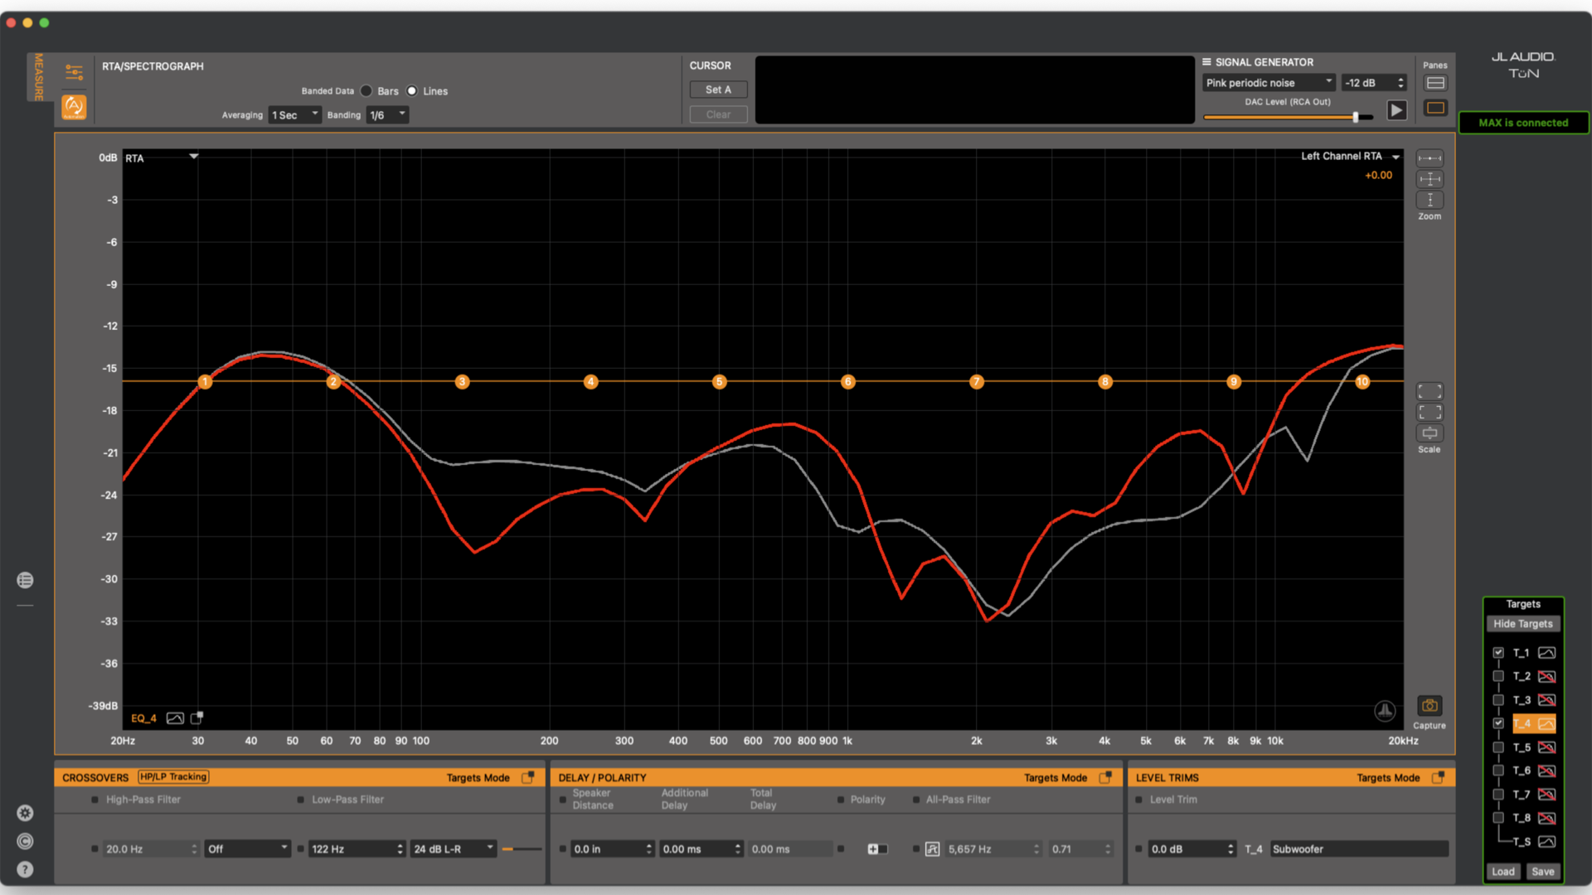Toggle the T_6 target curve icon
The height and width of the screenshot is (895, 1592).
(1546, 771)
